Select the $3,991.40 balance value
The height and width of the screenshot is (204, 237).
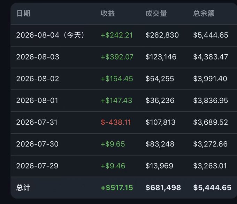(x=210, y=79)
